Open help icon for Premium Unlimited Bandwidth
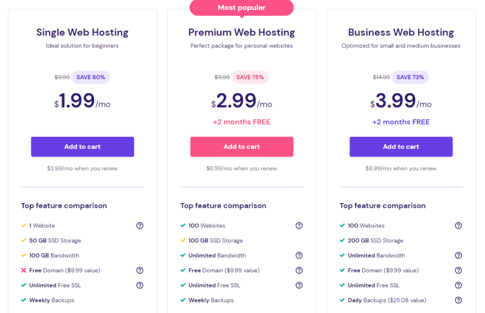 299,256
